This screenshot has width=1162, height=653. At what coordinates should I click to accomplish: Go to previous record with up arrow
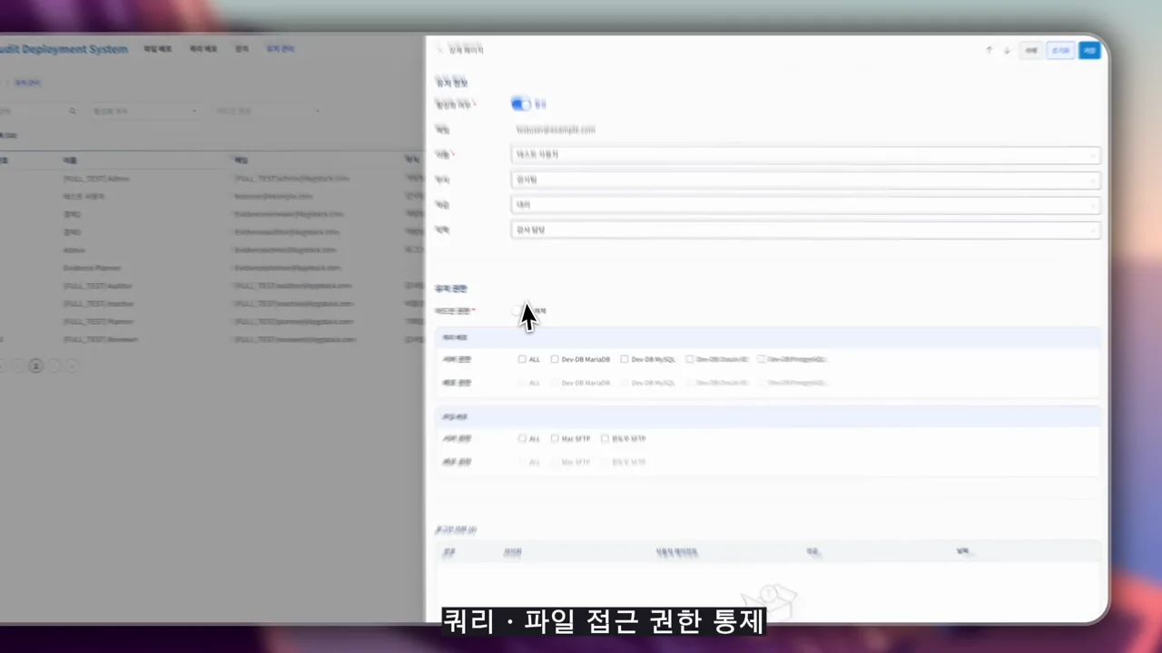pyautogui.click(x=989, y=51)
